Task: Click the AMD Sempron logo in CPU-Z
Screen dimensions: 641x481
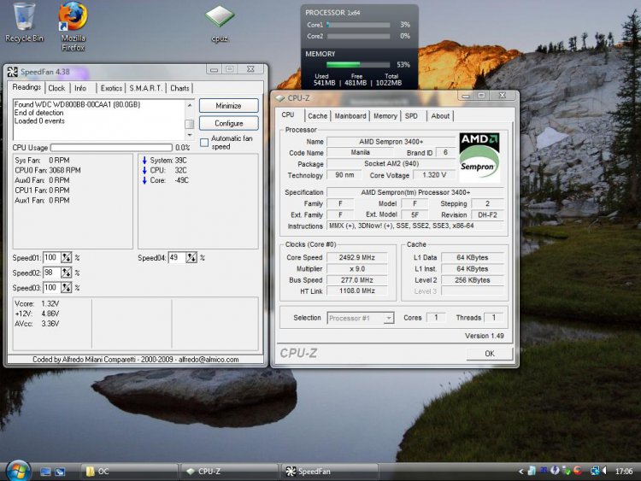Action: [x=479, y=157]
